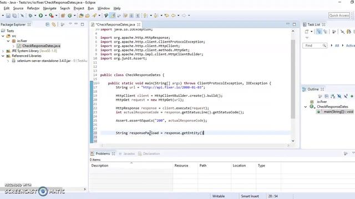The height and width of the screenshot is (199, 355).
Task: Click the Save icon in the toolbar
Action: (8, 15)
